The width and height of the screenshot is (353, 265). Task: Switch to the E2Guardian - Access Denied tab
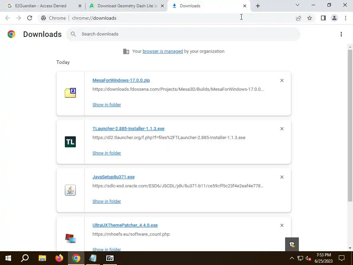point(41,6)
